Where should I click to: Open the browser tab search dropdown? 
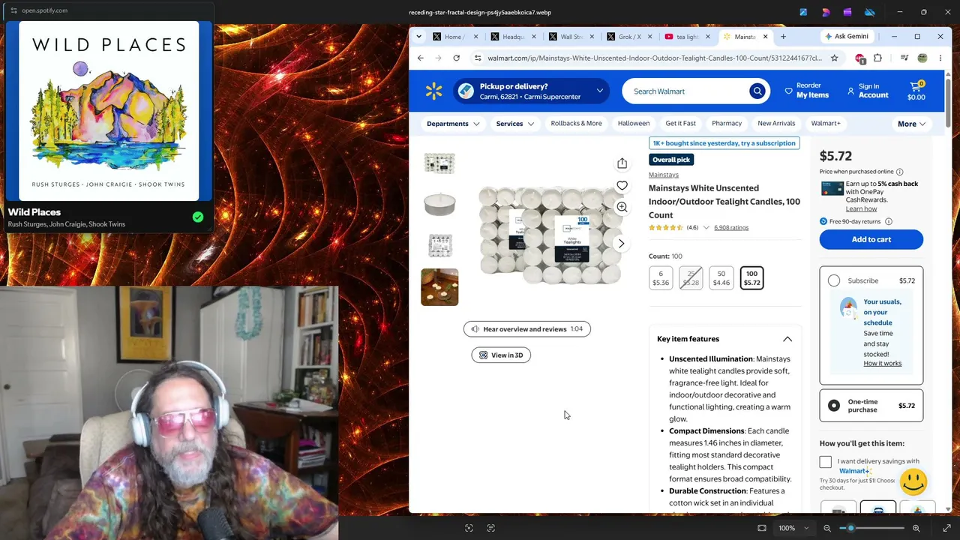coord(418,36)
